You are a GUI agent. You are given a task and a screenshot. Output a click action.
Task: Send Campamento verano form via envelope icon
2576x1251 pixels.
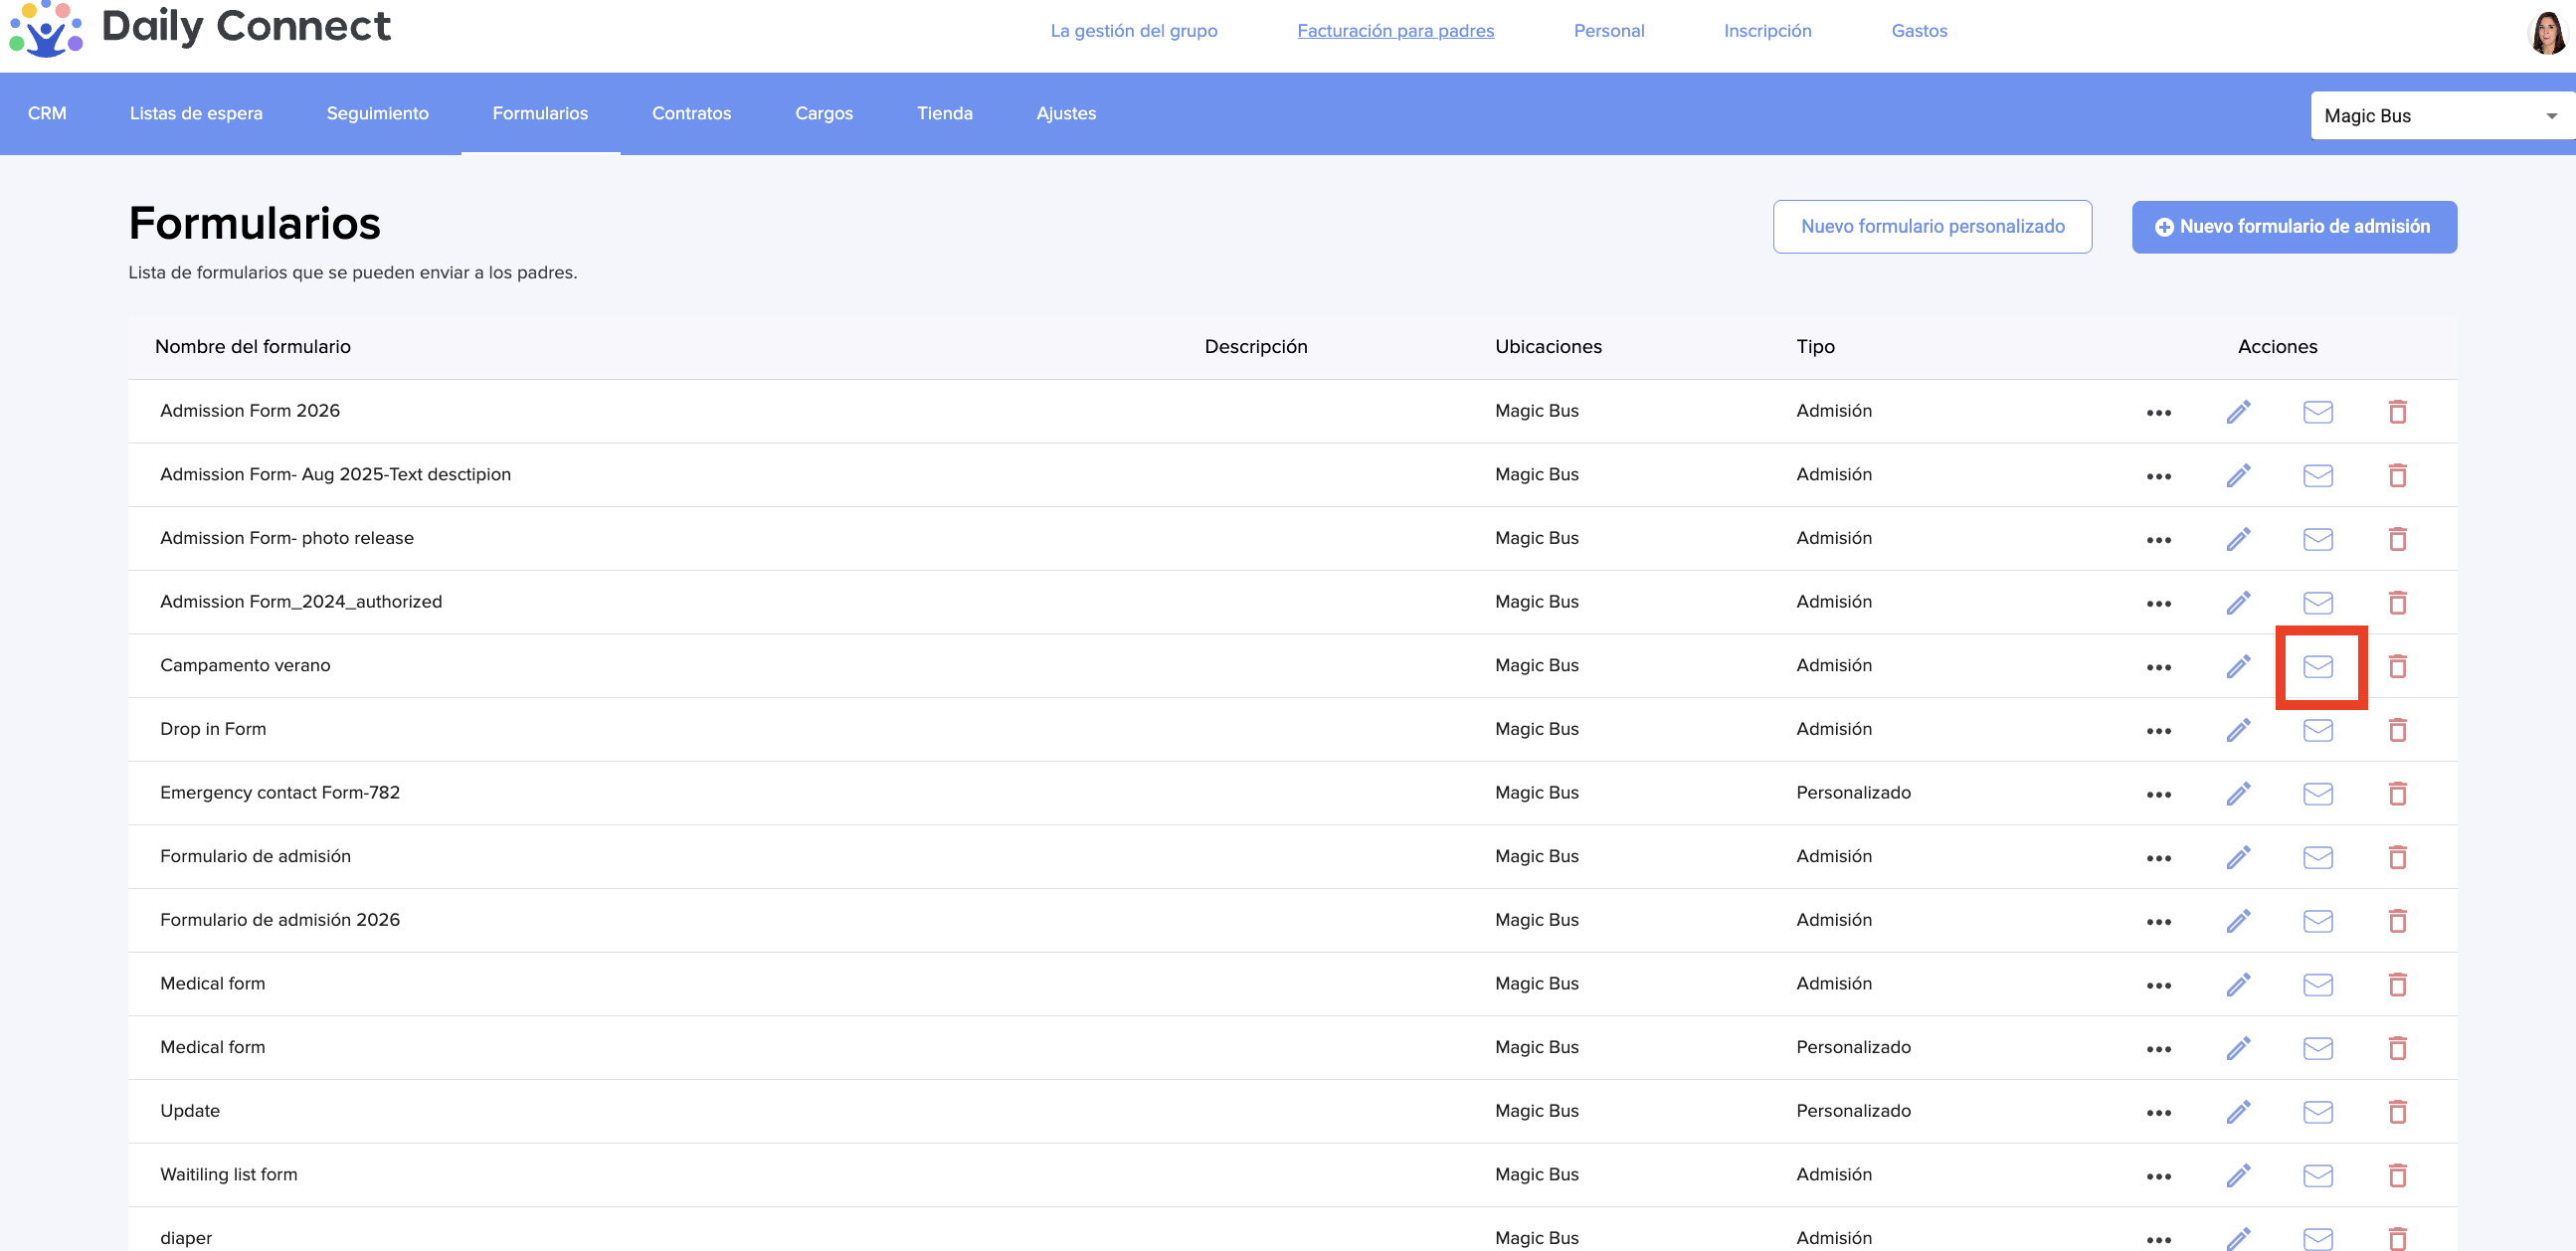point(2317,666)
